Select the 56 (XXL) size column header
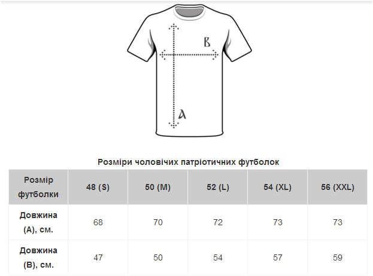 click(x=338, y=187)
